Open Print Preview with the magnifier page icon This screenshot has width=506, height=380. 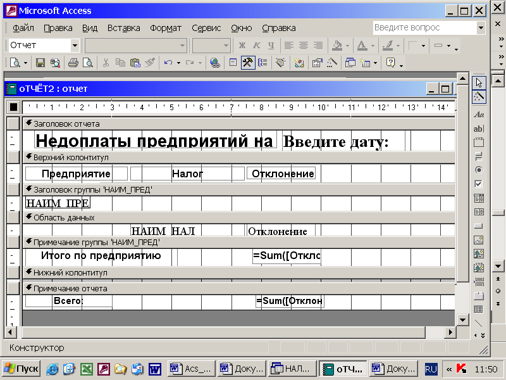(x=88, y=62)
